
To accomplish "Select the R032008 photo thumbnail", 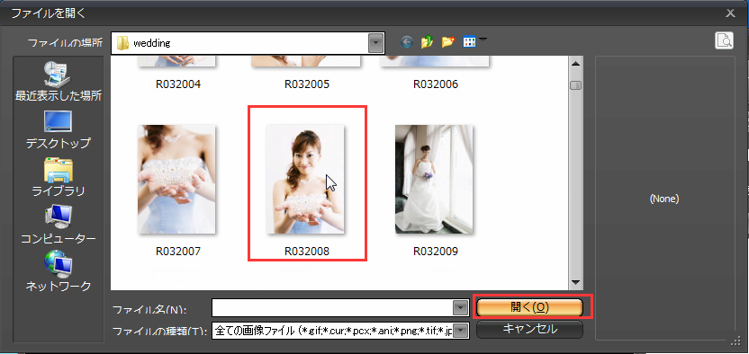I will (305, 179).
